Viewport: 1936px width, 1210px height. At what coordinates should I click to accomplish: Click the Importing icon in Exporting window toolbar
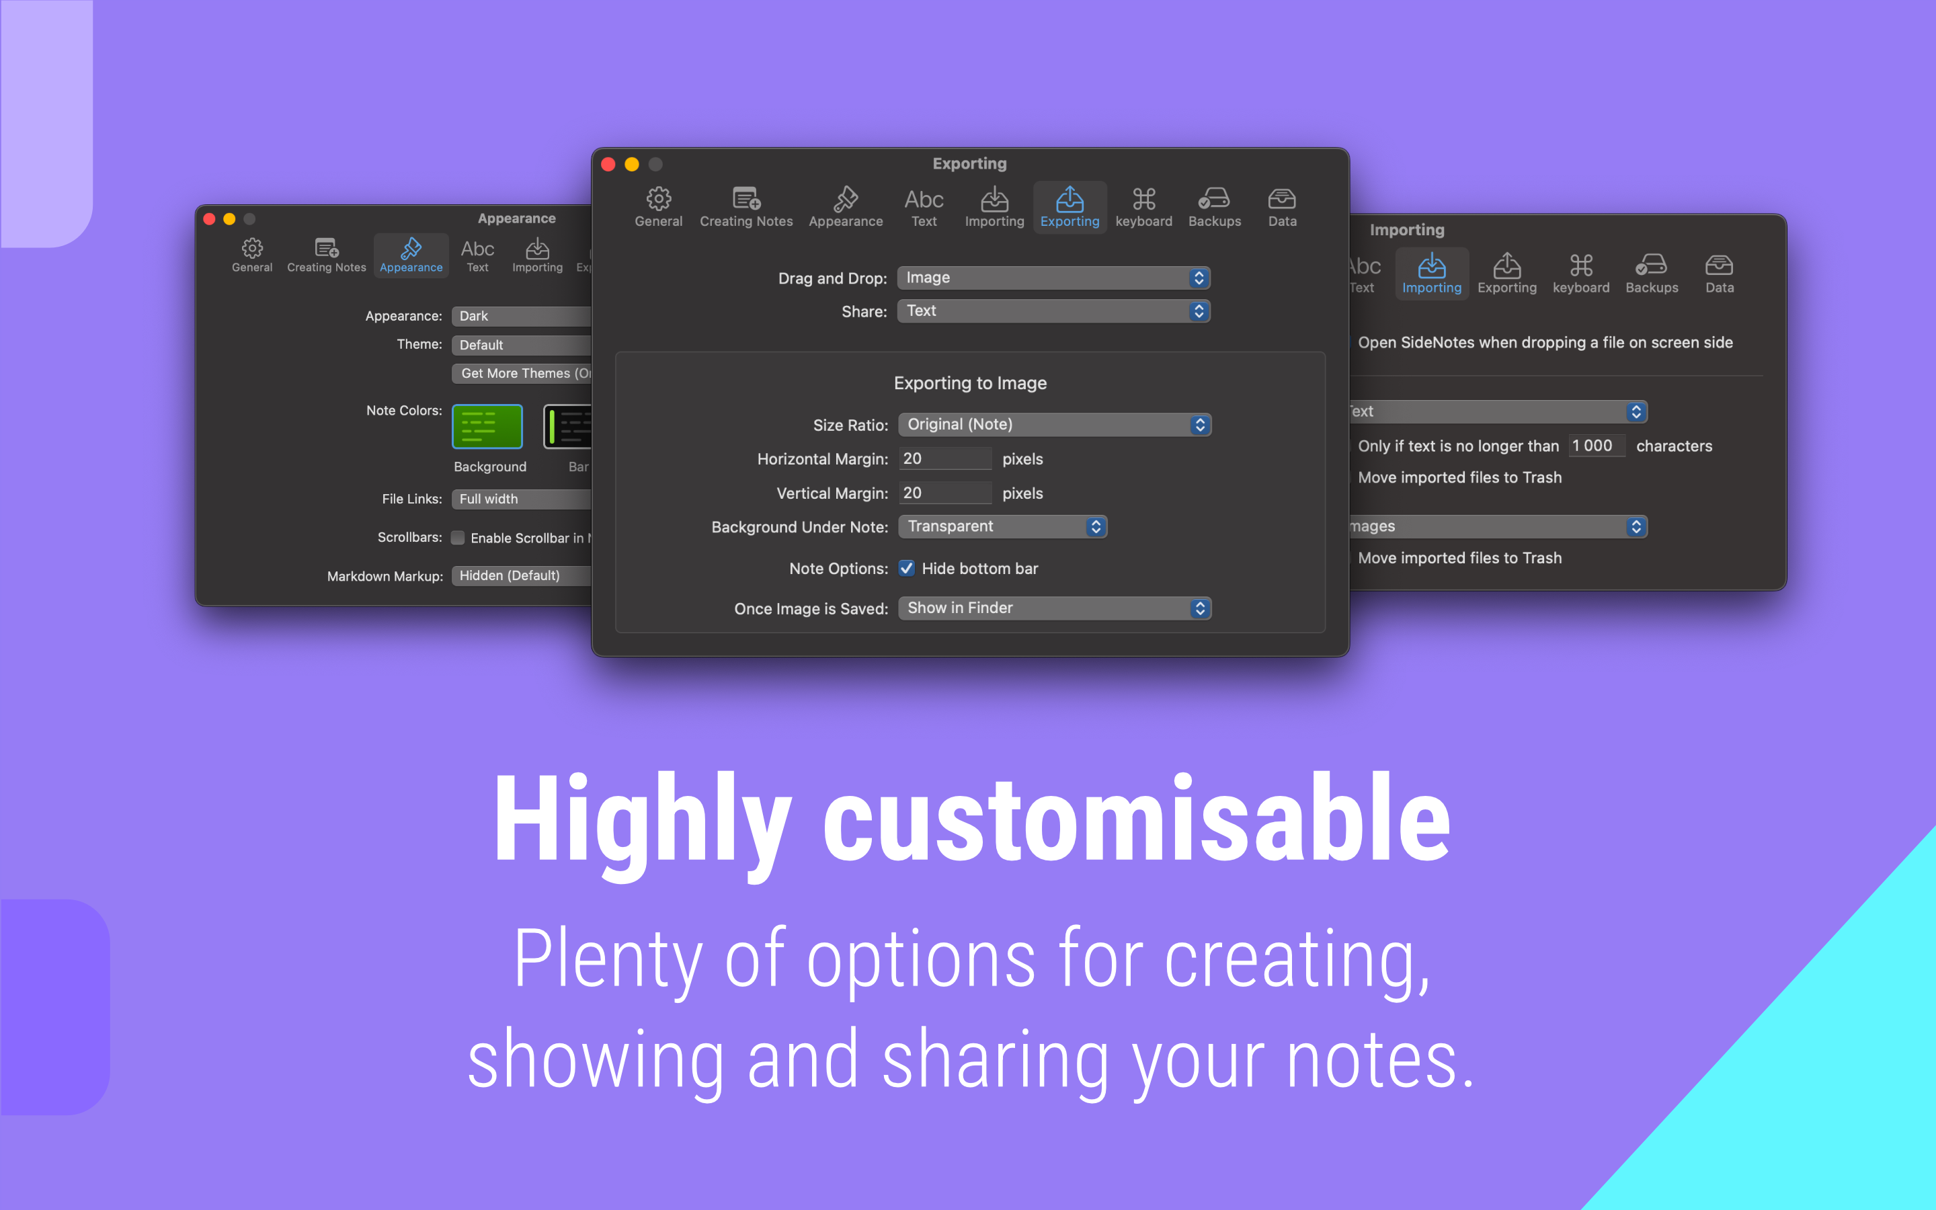click(x=994, y=206)
